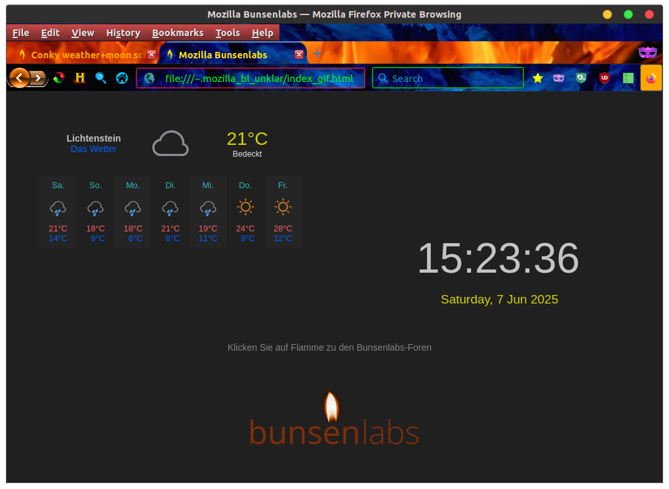
Task: Click the Mo. 6°C low temperature
Action: (x=135, y=239)
